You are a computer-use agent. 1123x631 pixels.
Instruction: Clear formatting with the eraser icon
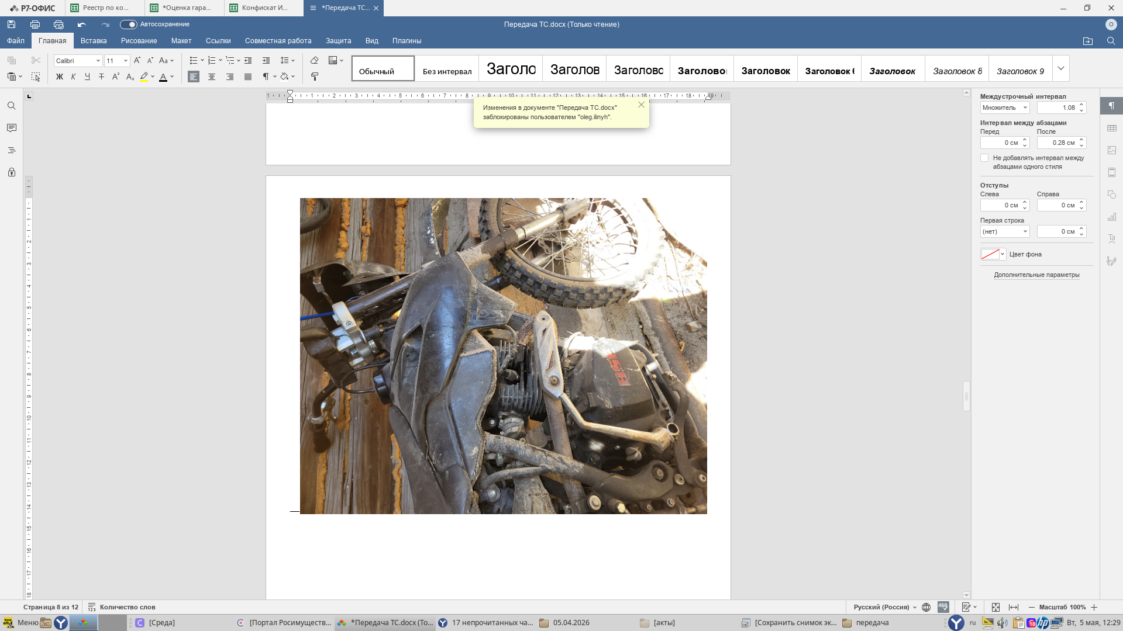point(314,60)
